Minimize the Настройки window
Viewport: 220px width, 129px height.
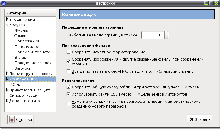[206, 3]
